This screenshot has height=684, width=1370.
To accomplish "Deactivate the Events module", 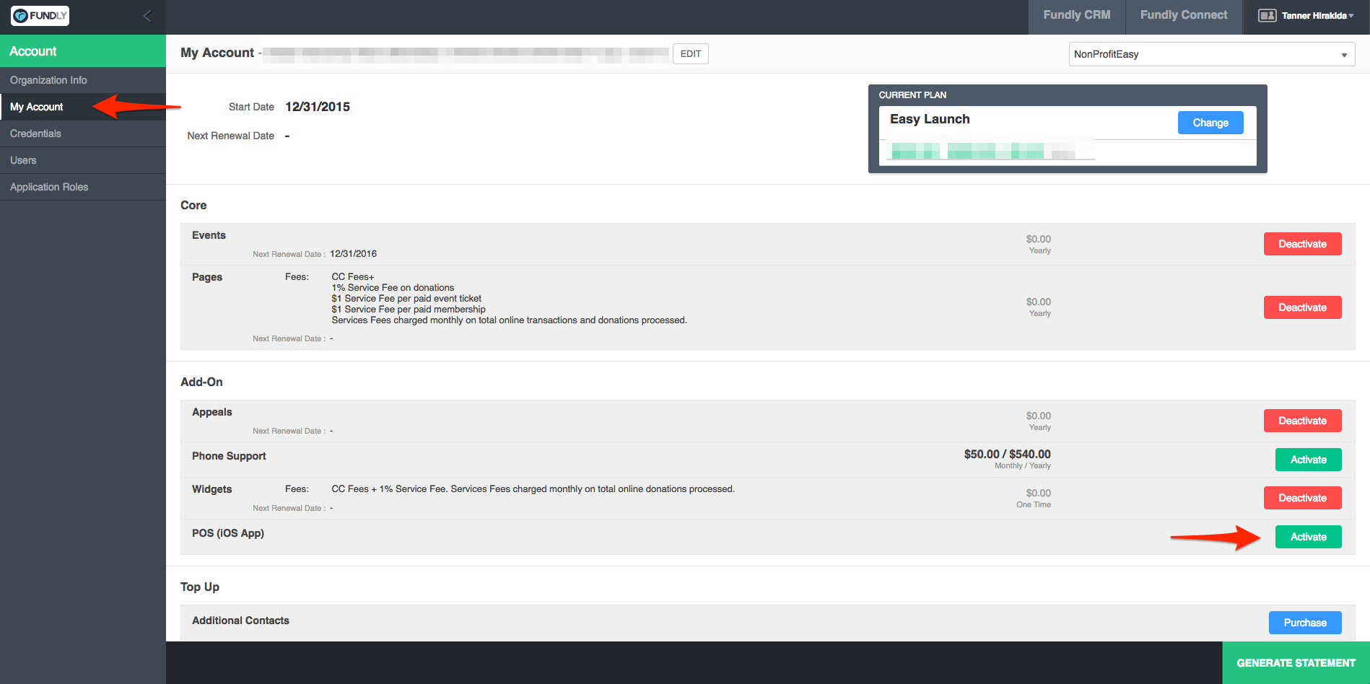I will 1302,244.
